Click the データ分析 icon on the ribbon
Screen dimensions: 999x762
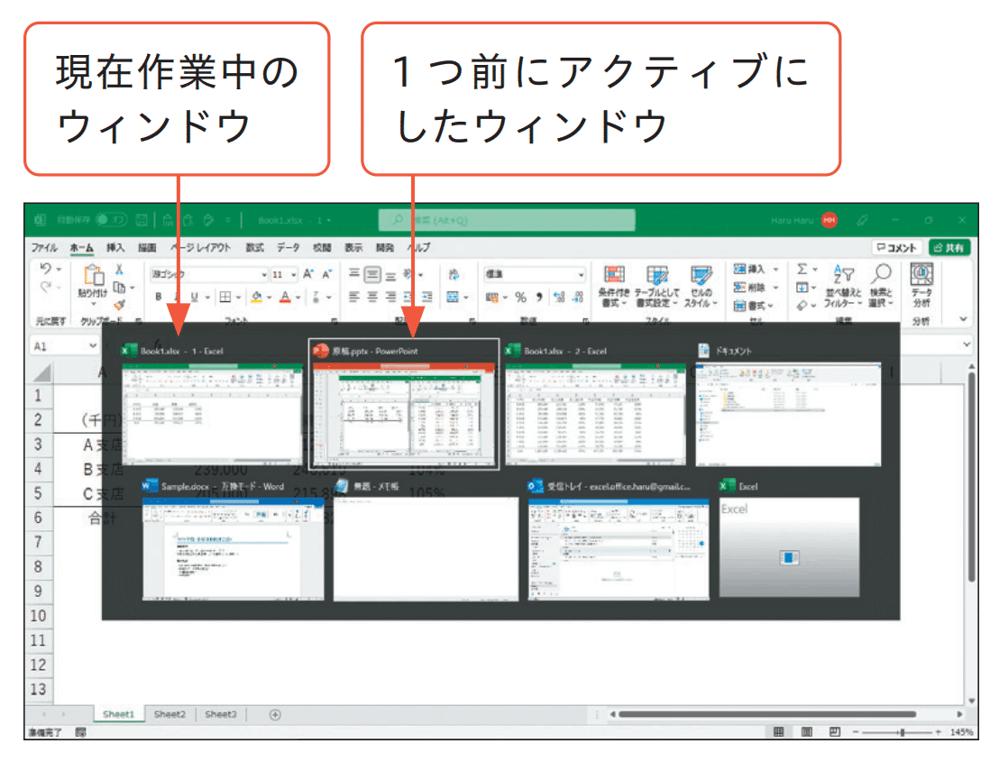coord(921,275)
